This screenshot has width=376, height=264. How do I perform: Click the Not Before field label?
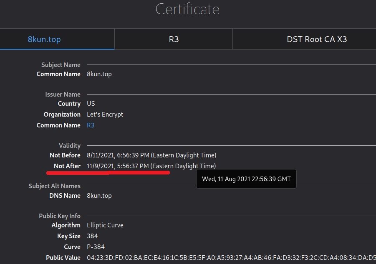point(65,155)
